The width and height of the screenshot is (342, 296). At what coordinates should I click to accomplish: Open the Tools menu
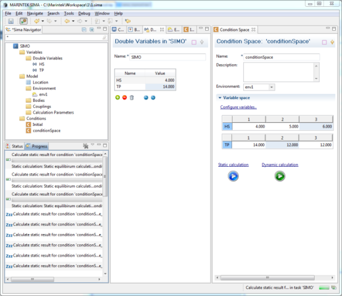[x=68, y=13]
